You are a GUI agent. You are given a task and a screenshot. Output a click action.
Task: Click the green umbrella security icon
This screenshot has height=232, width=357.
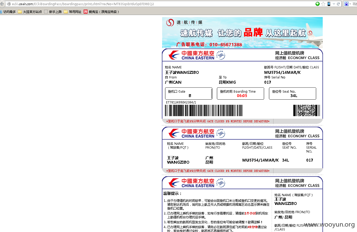318,4
